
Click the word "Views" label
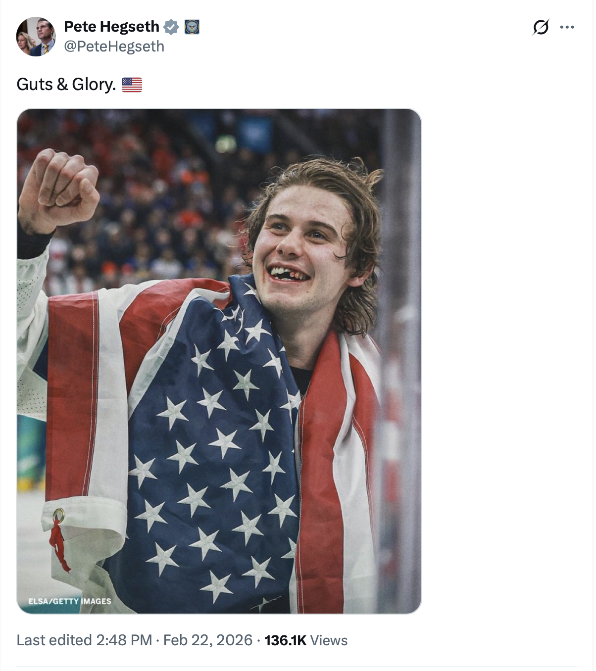pyautogui.click(x=329, y=640)
